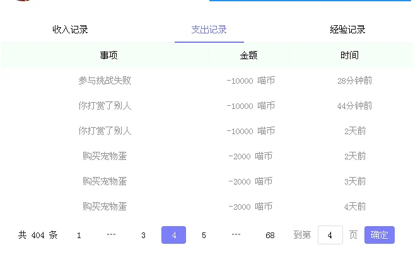Screen dimensions: 413x257
Task: Select the 参与挑战失败 record entry
Action: coord(105,80)
